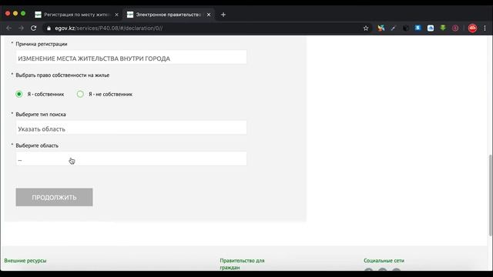Open the green download-arrow extension
Screen dimensions: 493x277
[x=443, y=28]
